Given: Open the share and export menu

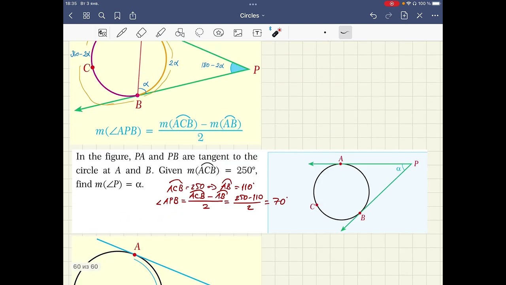Looking at the screenshot, I should (133, 15).
